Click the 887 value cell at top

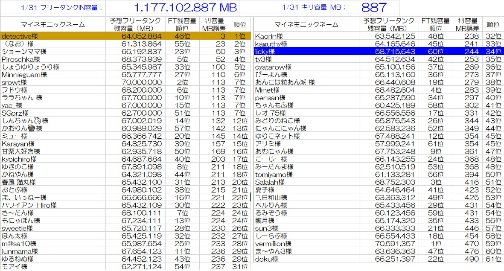(x=374, y=7)
